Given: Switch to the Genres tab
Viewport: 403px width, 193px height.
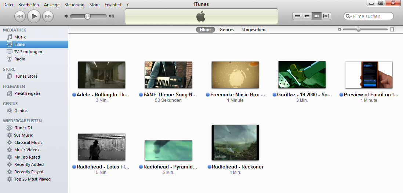Looking at the screenshot, I should (227, 29).
